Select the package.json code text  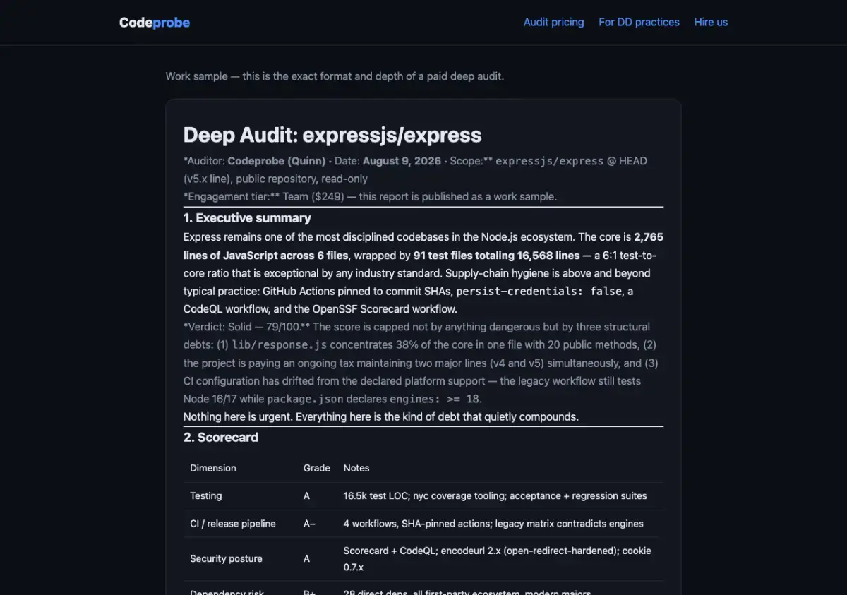pos(305,399)
